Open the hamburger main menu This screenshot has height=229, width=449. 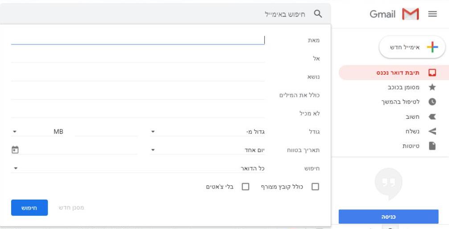(432, 14)
